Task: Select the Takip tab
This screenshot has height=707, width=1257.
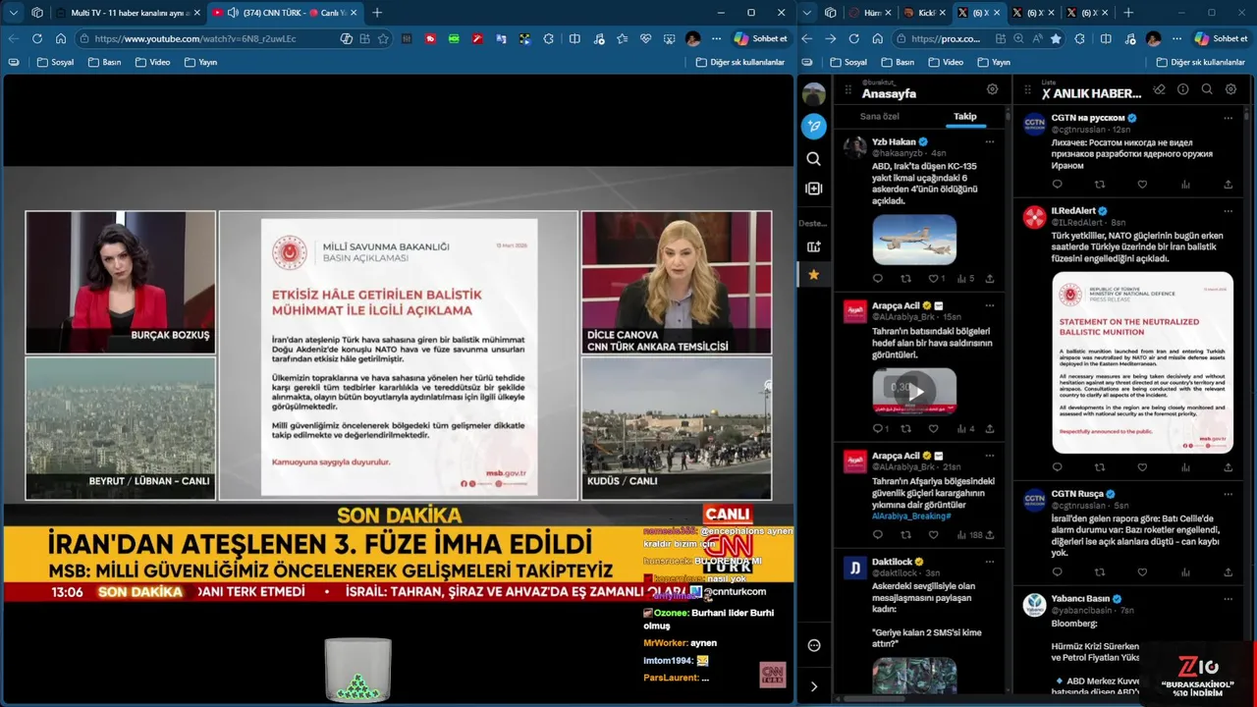Action: [x=965, y=116]
